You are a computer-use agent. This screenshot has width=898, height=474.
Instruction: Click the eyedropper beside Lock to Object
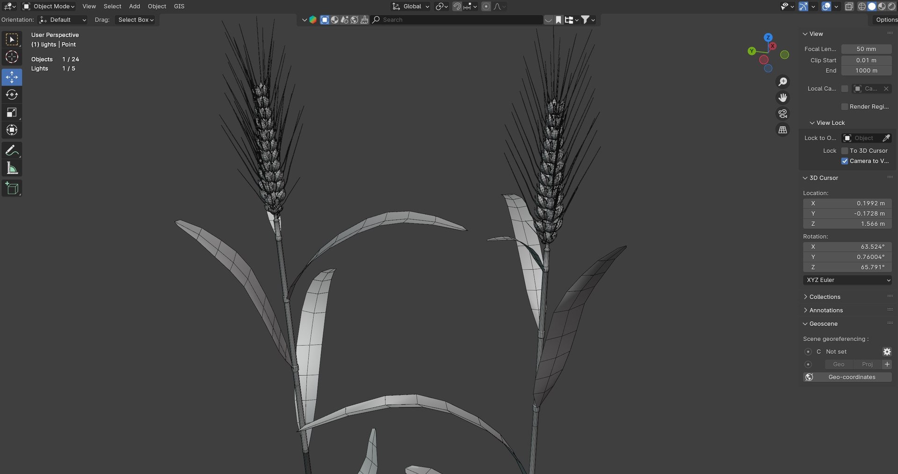coord(886,138)
